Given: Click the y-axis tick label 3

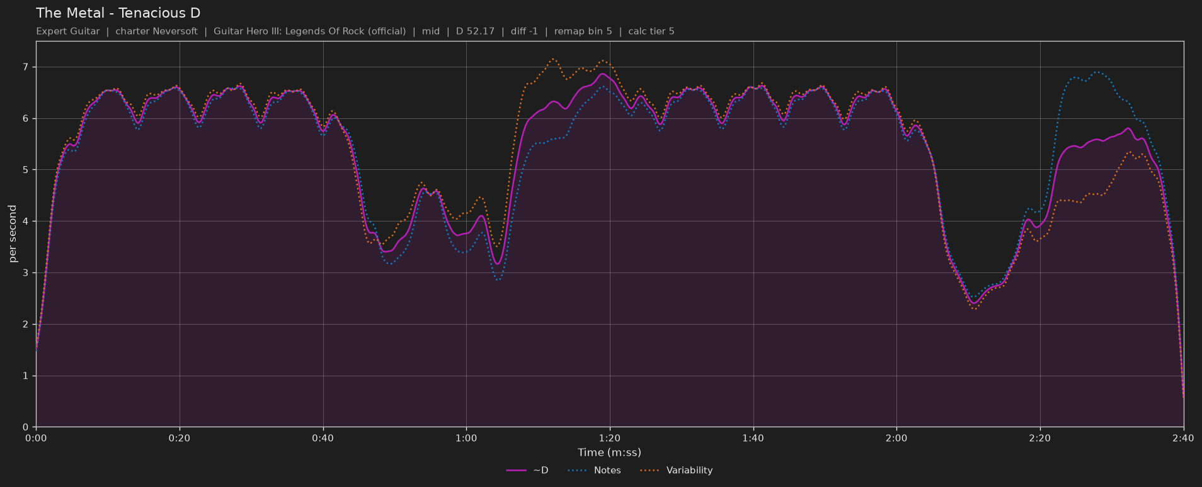Looking at the screenshot, I should coord(25,273).
